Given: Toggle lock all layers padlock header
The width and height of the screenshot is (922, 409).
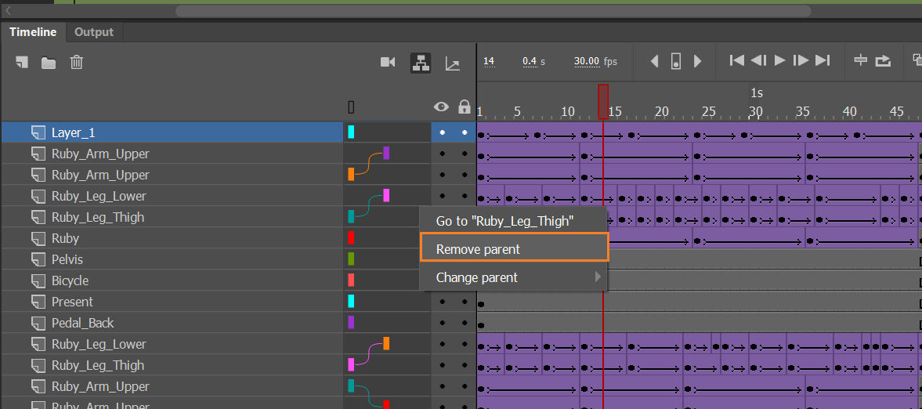Looking at the screenshot, I should (x=465, y=107).
